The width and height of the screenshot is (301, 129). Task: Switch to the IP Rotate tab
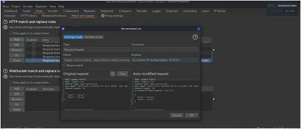[220, 11]
